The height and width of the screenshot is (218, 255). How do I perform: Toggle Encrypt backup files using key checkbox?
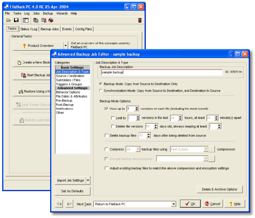click(x=106, y=159)
